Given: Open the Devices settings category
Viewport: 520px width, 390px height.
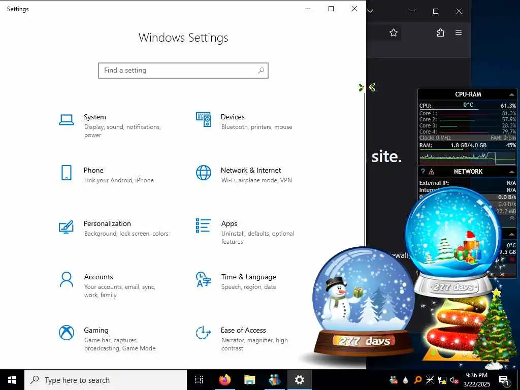Looking at the screenshot, I should (244, 121).
